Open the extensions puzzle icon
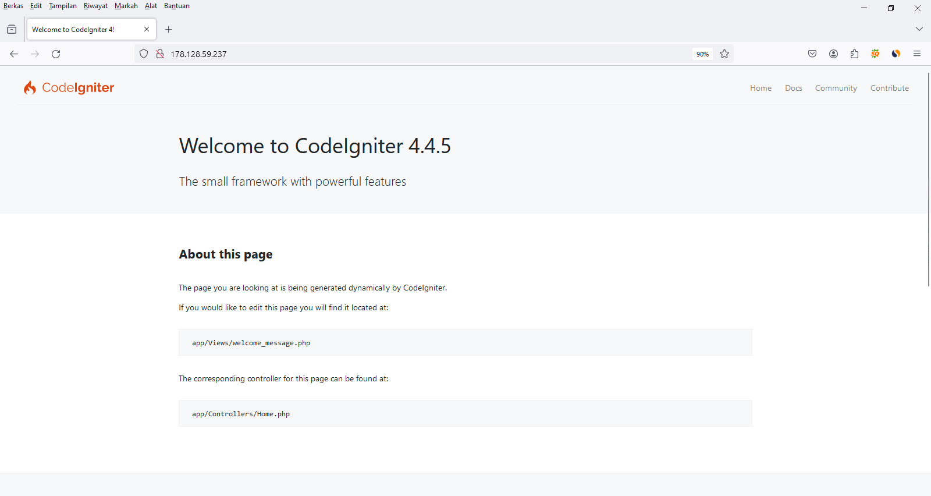Viewport: 931px width, 496px height. [x=854, y=54]
